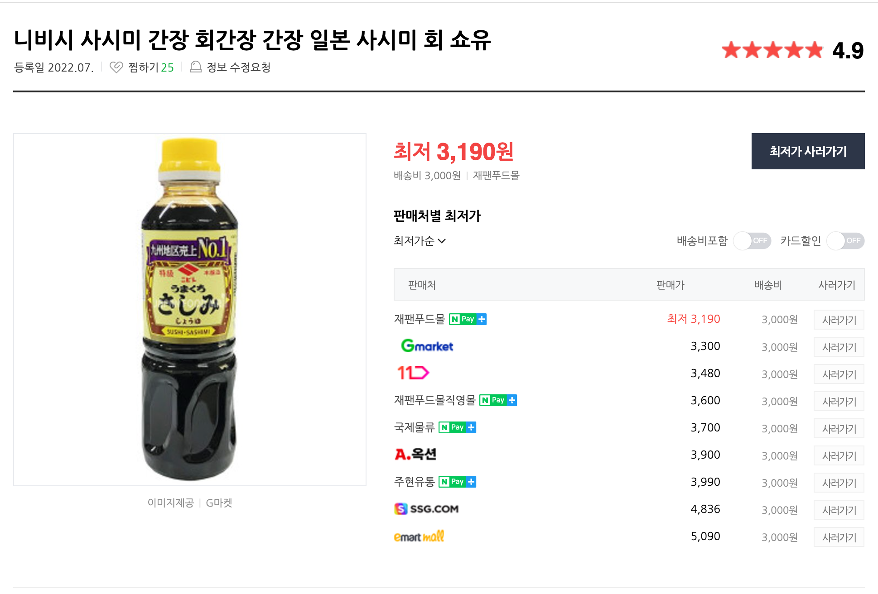This screenshot has width=878, height=594.
Task: Click the 판매가 column header
Action: tap(670, 285)
